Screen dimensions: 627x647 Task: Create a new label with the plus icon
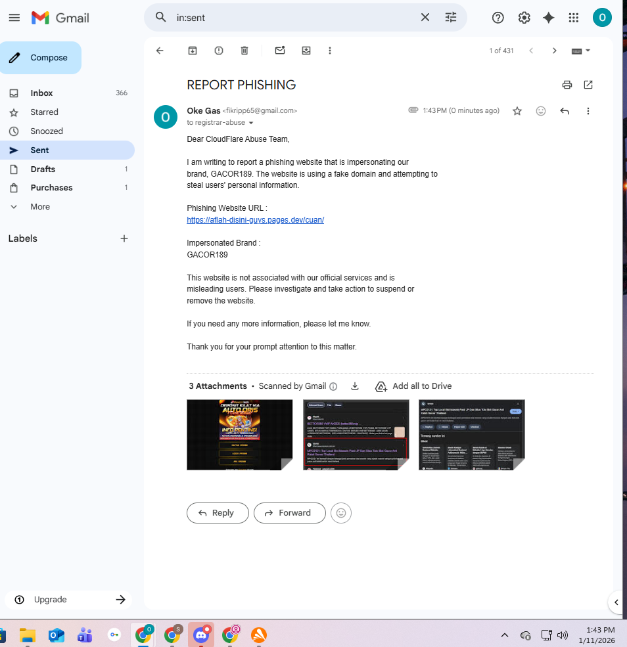point(124,238)
